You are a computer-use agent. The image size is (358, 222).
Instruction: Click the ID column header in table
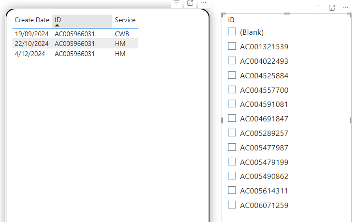click(x=82, y=21)
